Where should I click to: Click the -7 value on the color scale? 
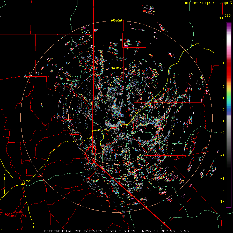pyautogui.click(x=222, y=190)
